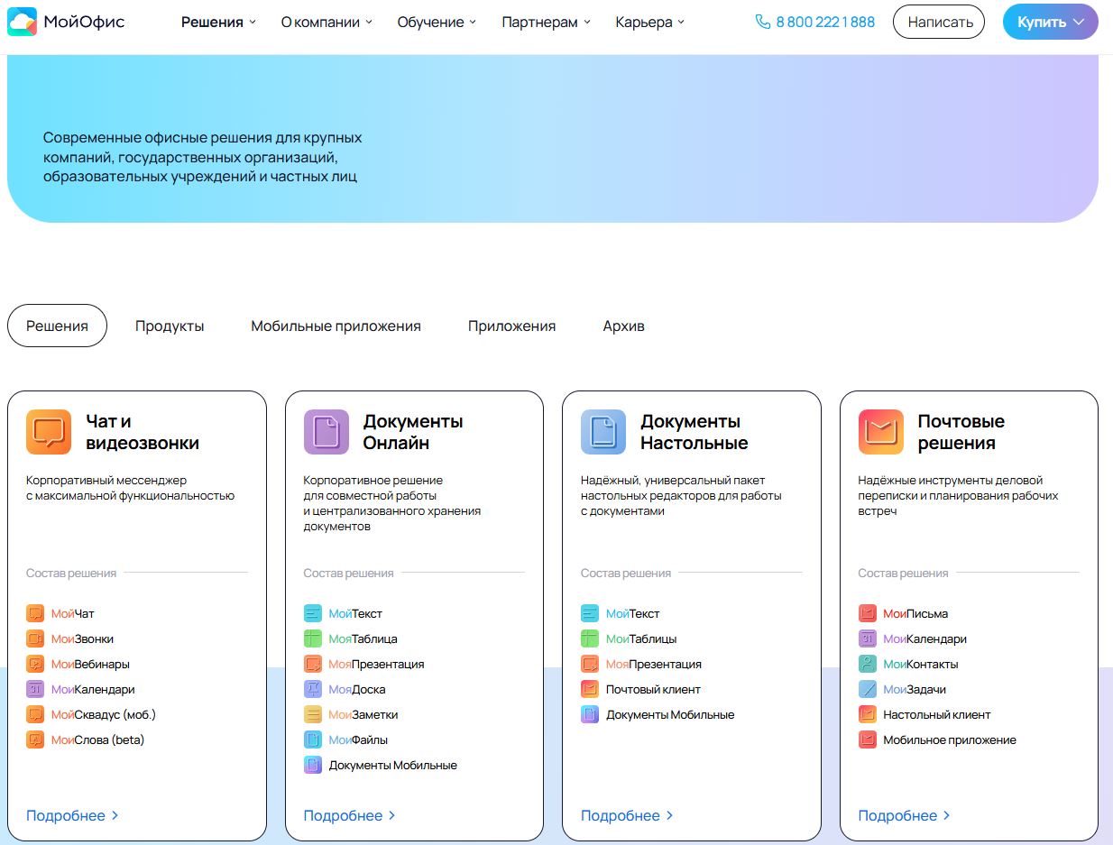Call the 8 800 222 1 888 number link
The image size is (1113, 845).
pyautogui.click(x=825, y=22)
